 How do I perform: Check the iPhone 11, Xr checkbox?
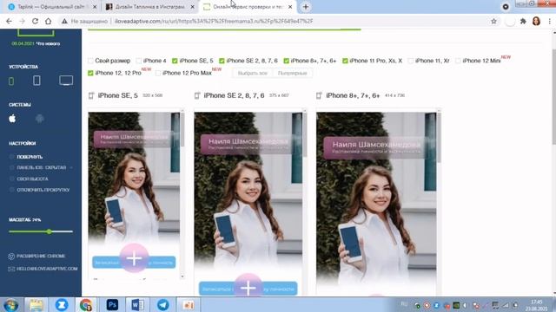pyautogui.click(x=411, y=61)
